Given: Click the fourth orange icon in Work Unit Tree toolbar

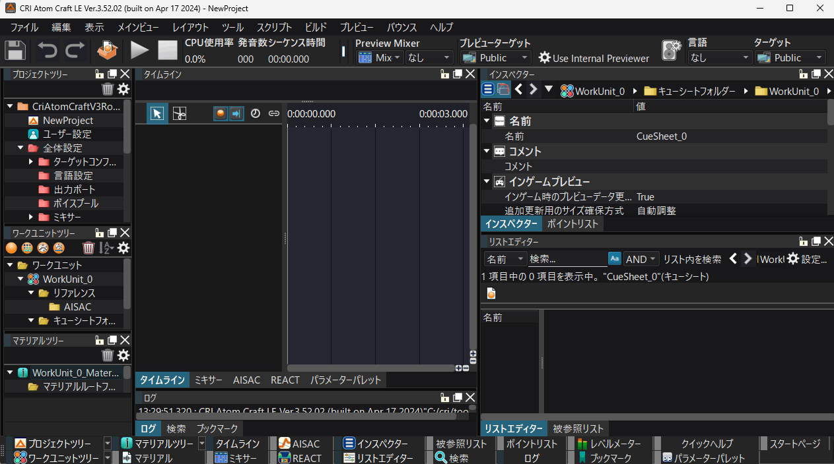Looking at the screenshot, I should coord(59,248).
